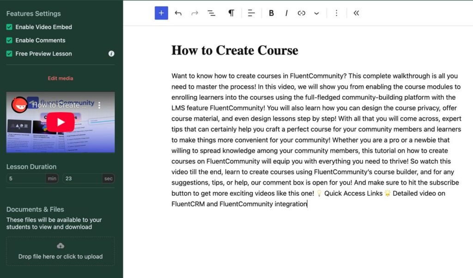Toggle bold formatting

(271, 13)
